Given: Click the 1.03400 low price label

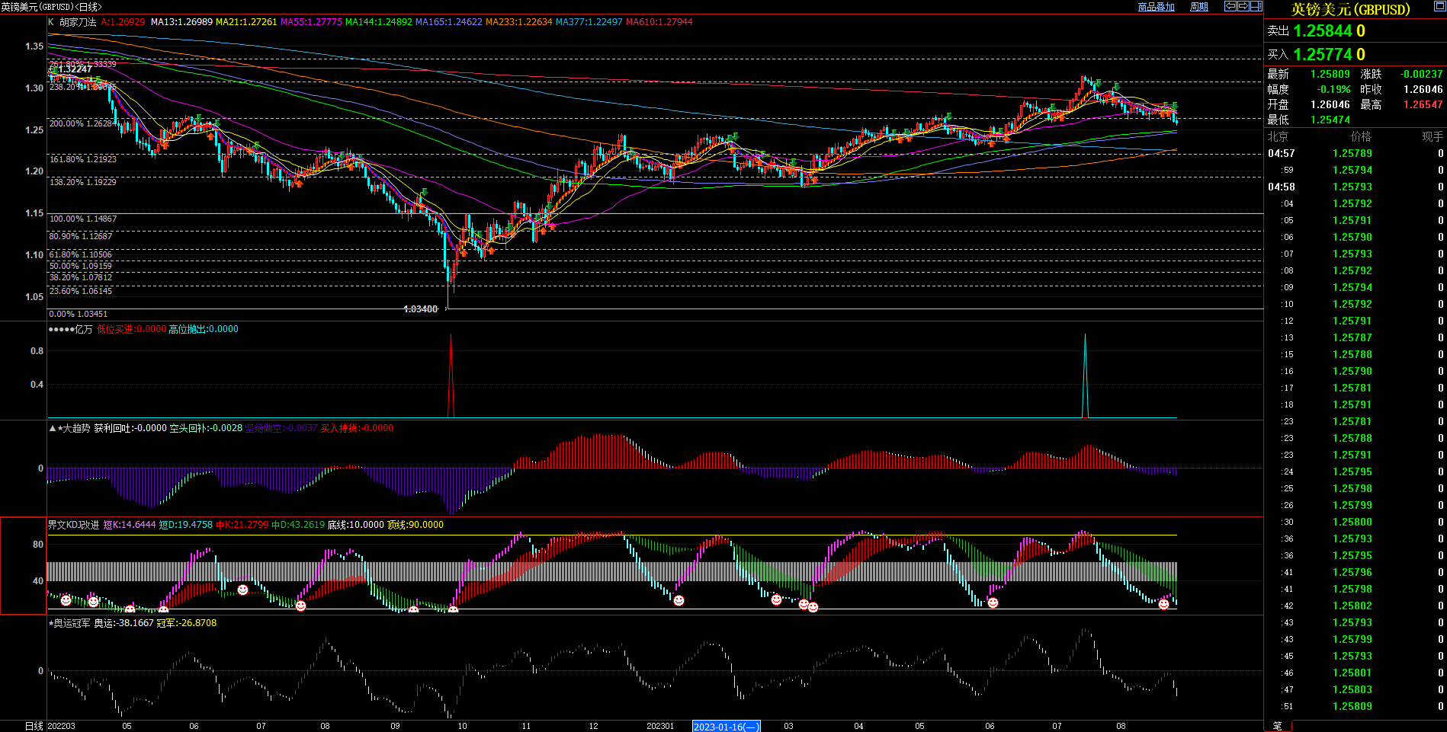Looking at the screenshot, I should pyautogui.click(x=421, y=309).
